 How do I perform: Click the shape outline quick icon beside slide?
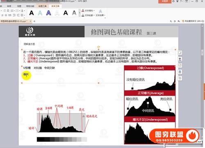180,65
